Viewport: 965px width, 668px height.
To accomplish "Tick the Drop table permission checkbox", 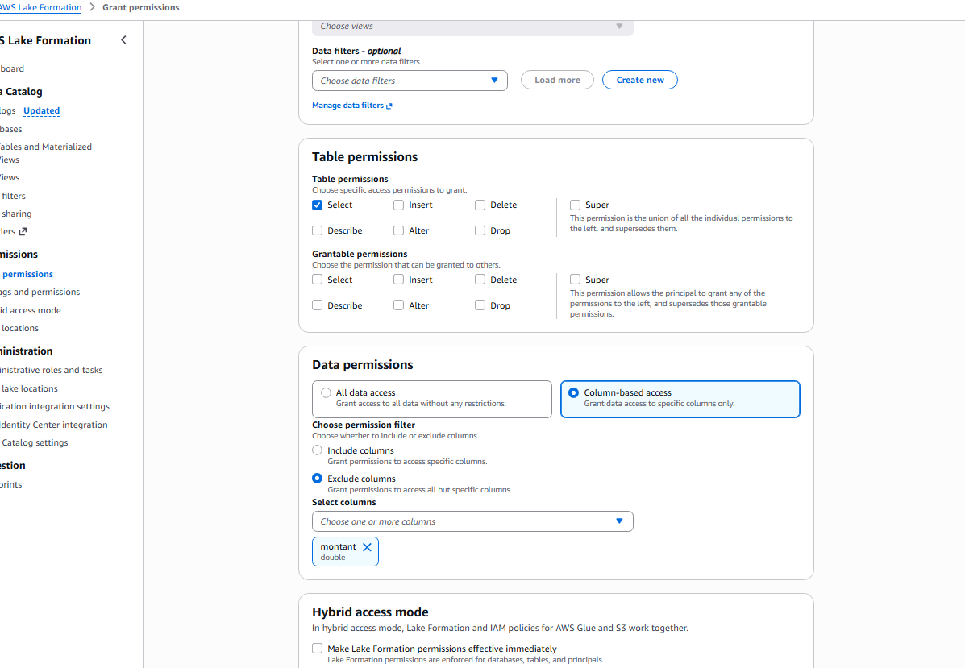I will 480,230.
